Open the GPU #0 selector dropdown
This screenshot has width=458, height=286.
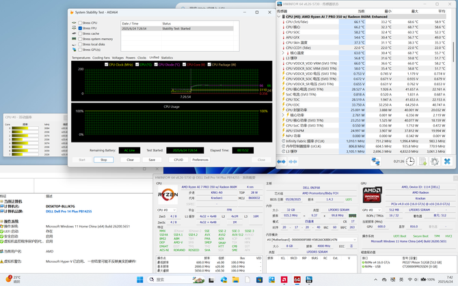[372, 210]
